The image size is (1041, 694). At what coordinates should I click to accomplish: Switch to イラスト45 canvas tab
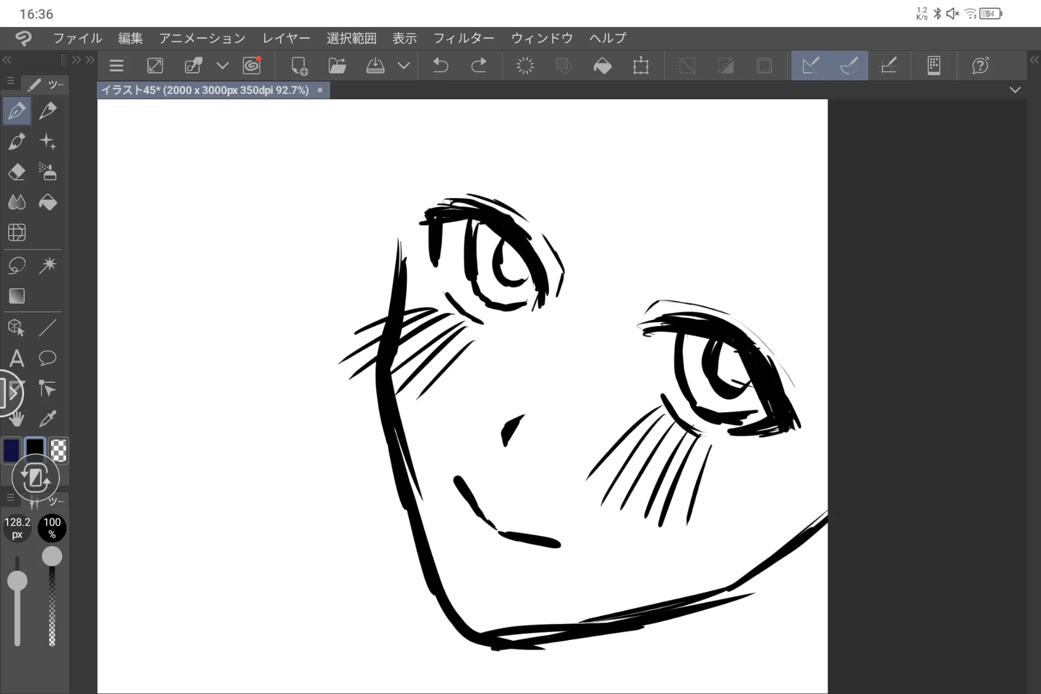(x=205, y=90)
